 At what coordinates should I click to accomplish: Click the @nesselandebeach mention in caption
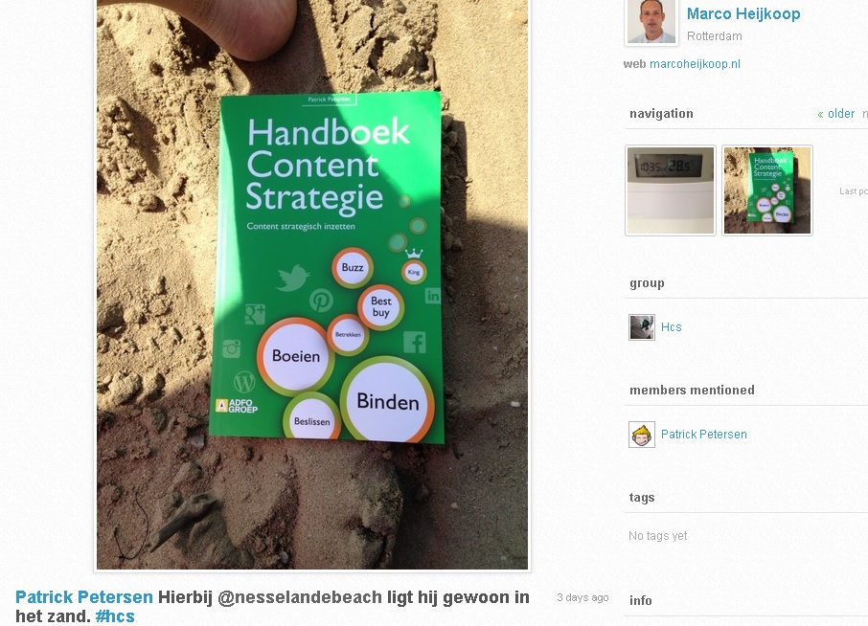(300, 597)
